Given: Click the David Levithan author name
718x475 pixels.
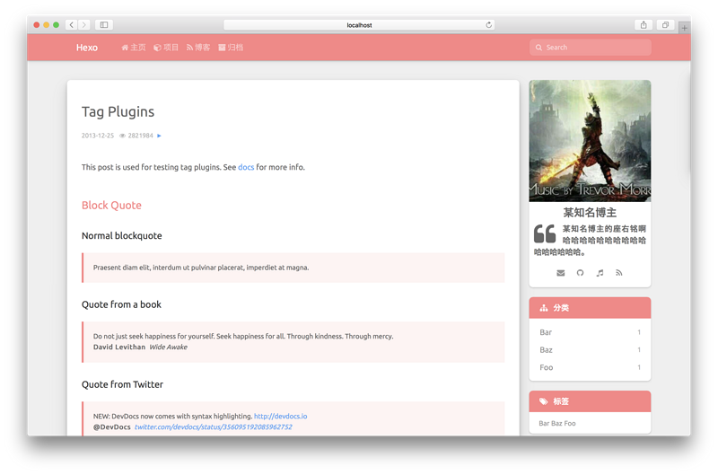Looking at the screenshot, I should pos(119,347).
